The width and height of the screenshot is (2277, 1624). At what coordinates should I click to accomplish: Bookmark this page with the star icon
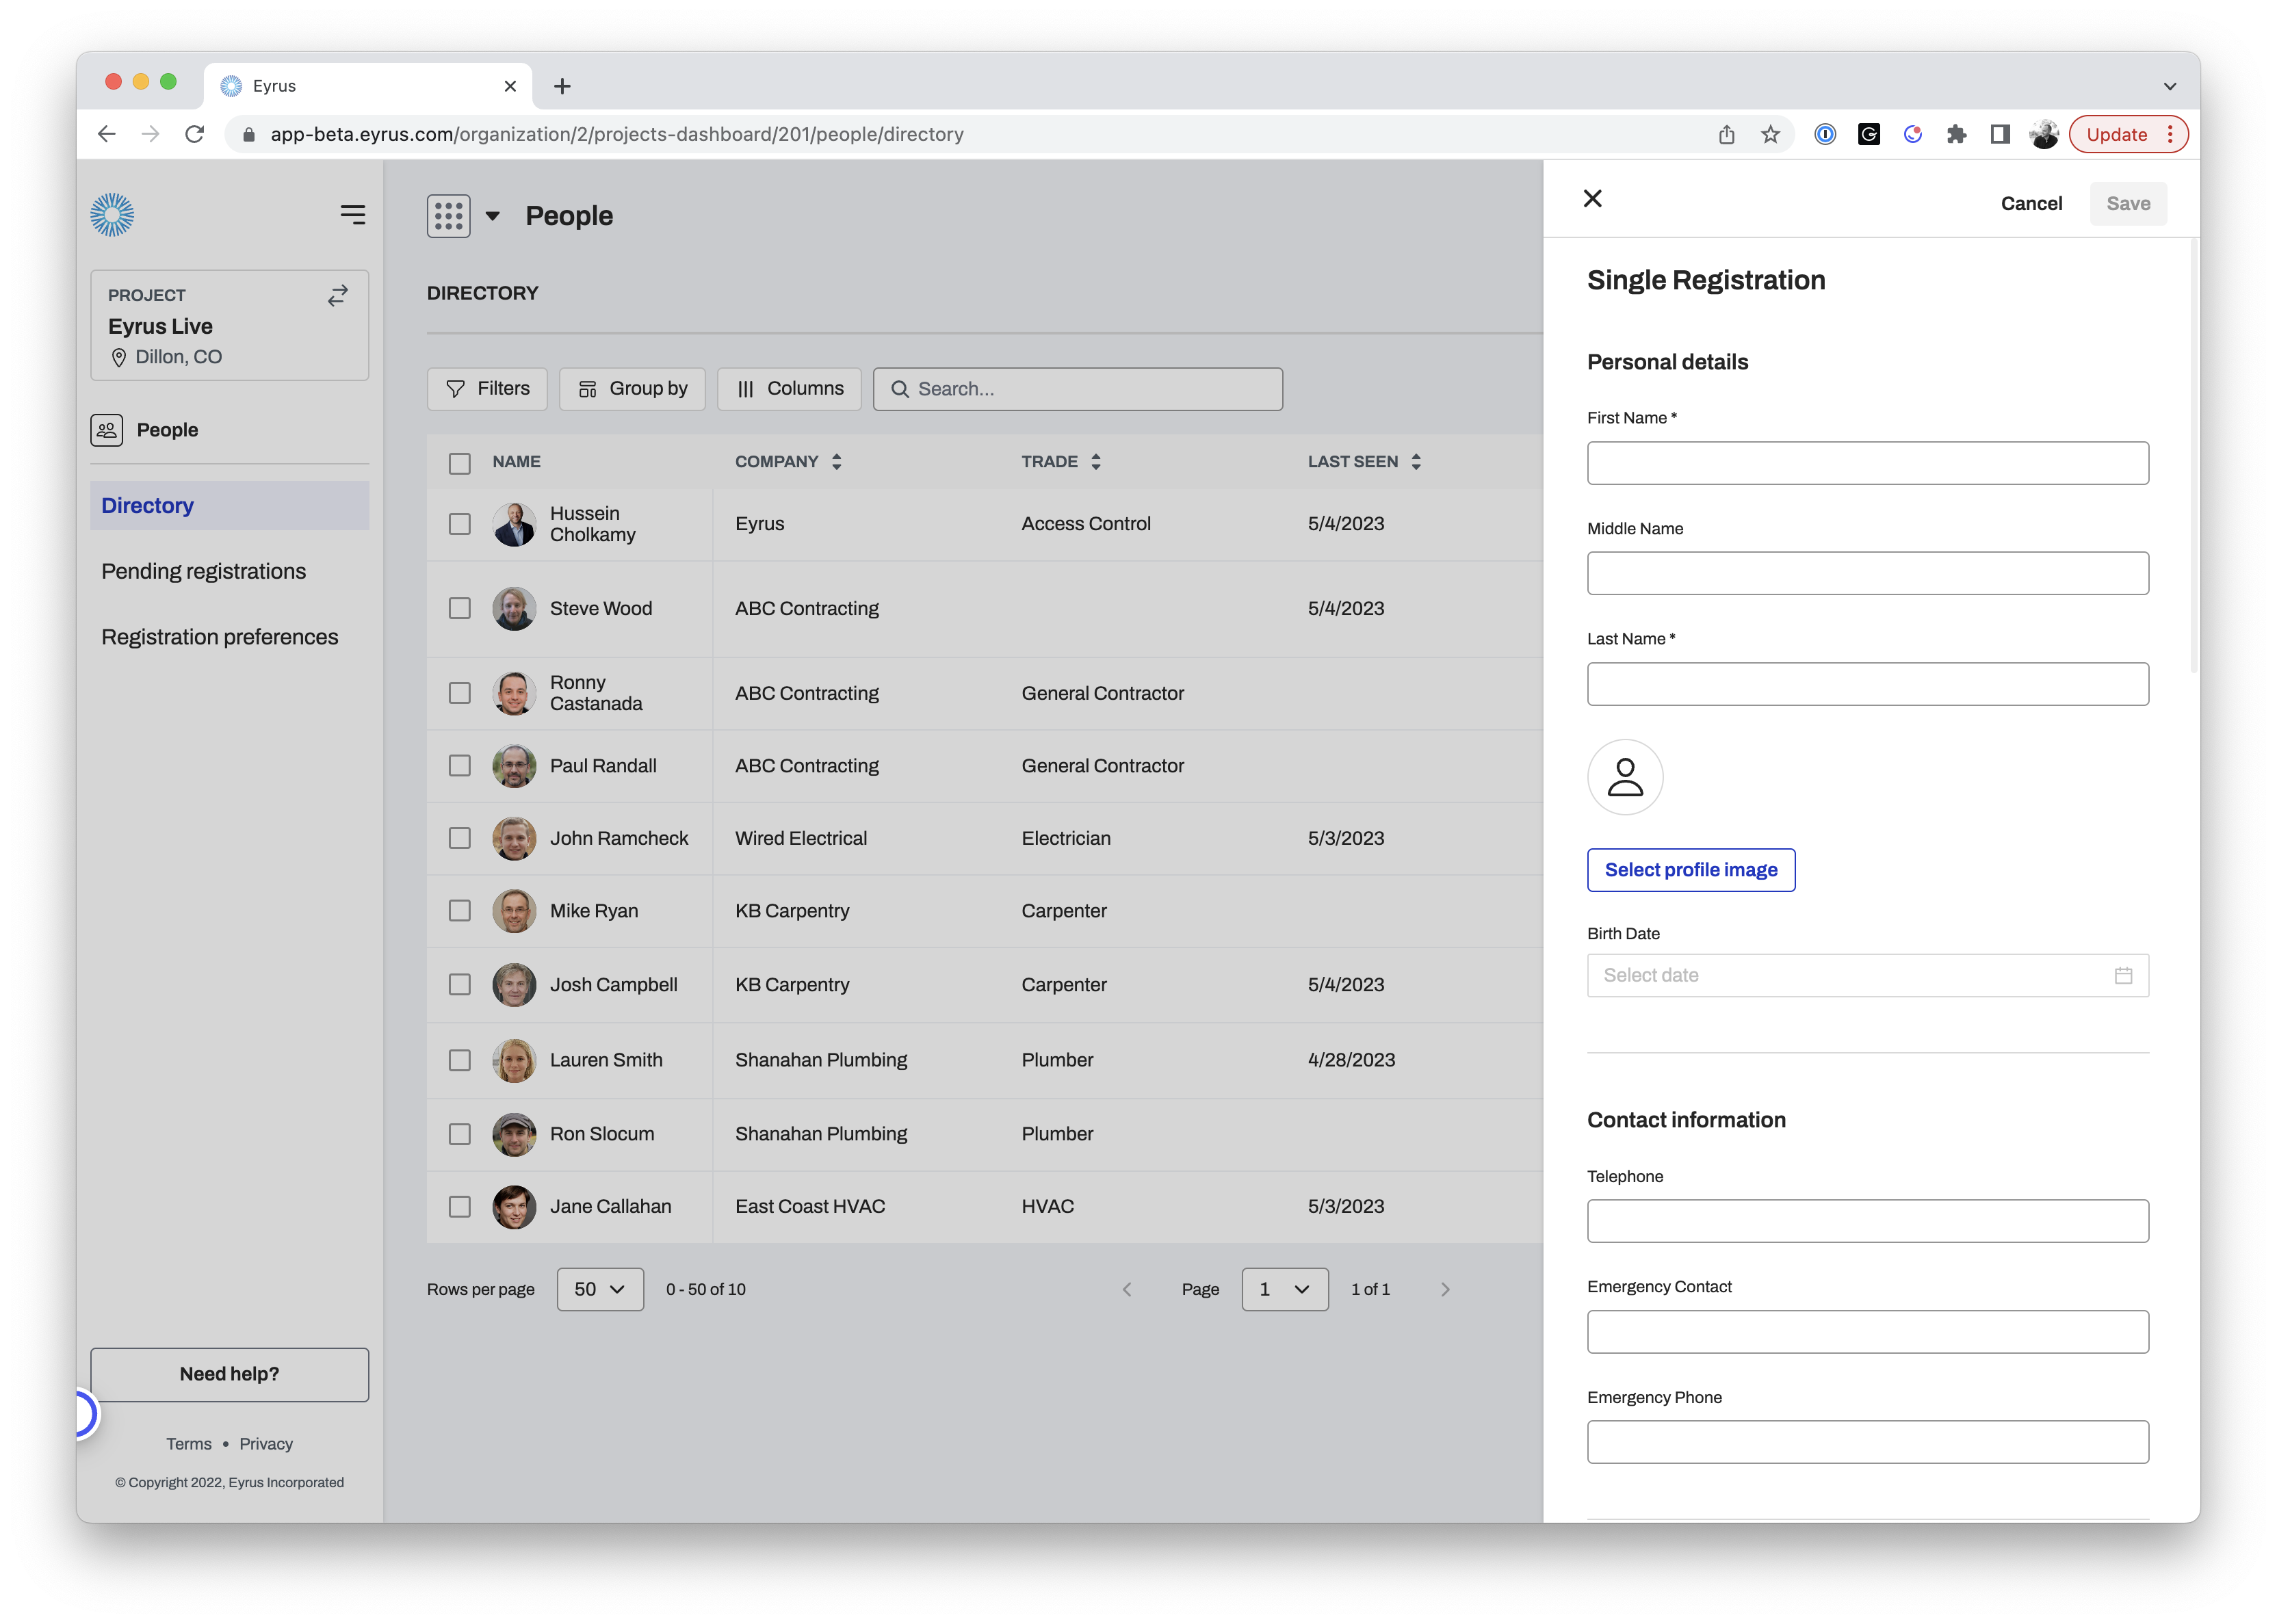[1770, 134]
